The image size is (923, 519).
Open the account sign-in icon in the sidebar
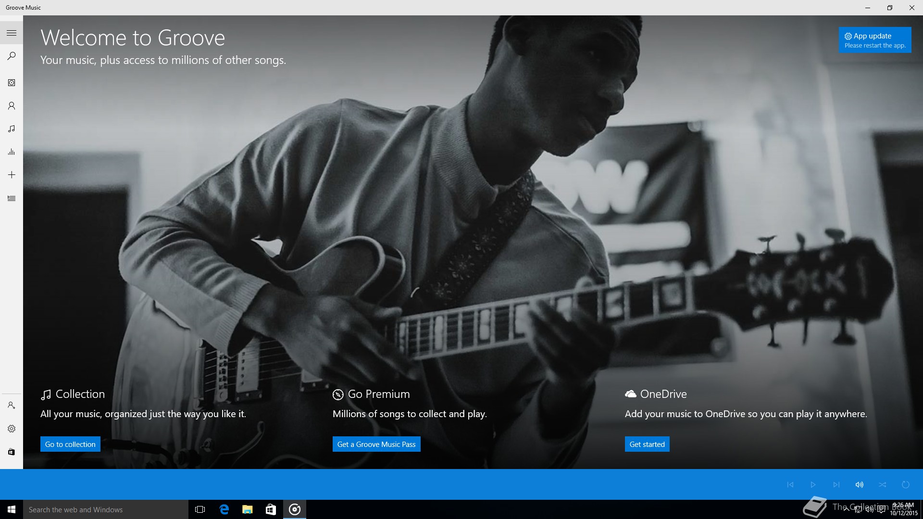[12, 406]
